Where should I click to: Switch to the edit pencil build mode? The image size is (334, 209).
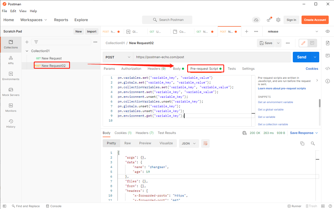tap(303, 43)
